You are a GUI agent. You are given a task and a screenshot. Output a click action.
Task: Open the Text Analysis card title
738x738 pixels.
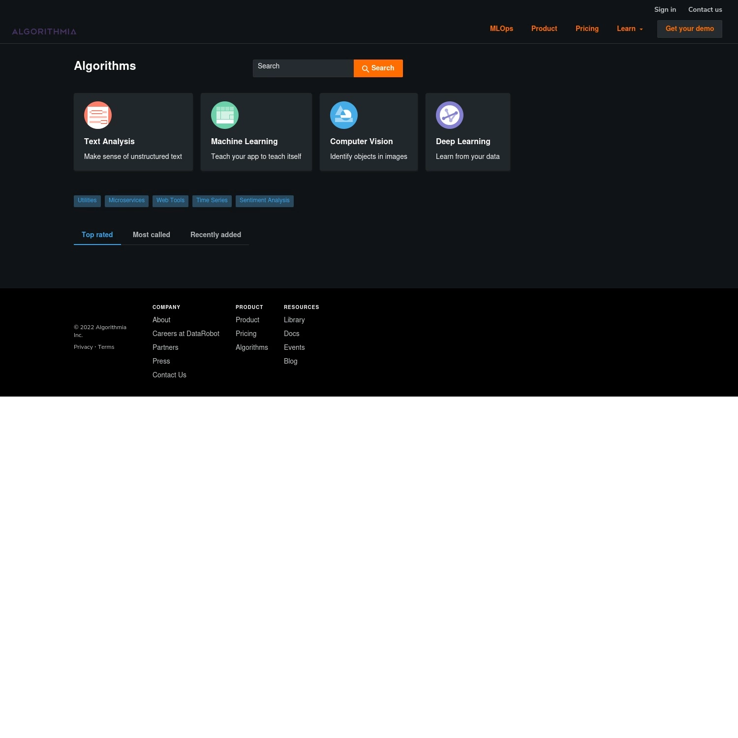coord(109,141)
